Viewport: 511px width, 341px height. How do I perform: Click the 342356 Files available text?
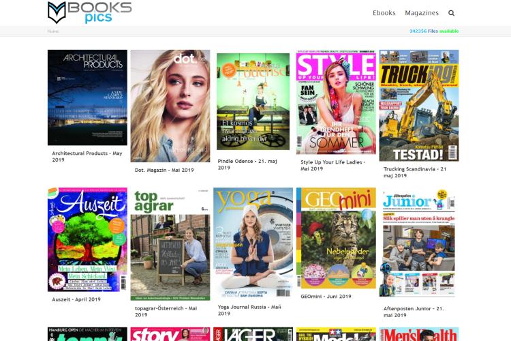coord(434,31)
